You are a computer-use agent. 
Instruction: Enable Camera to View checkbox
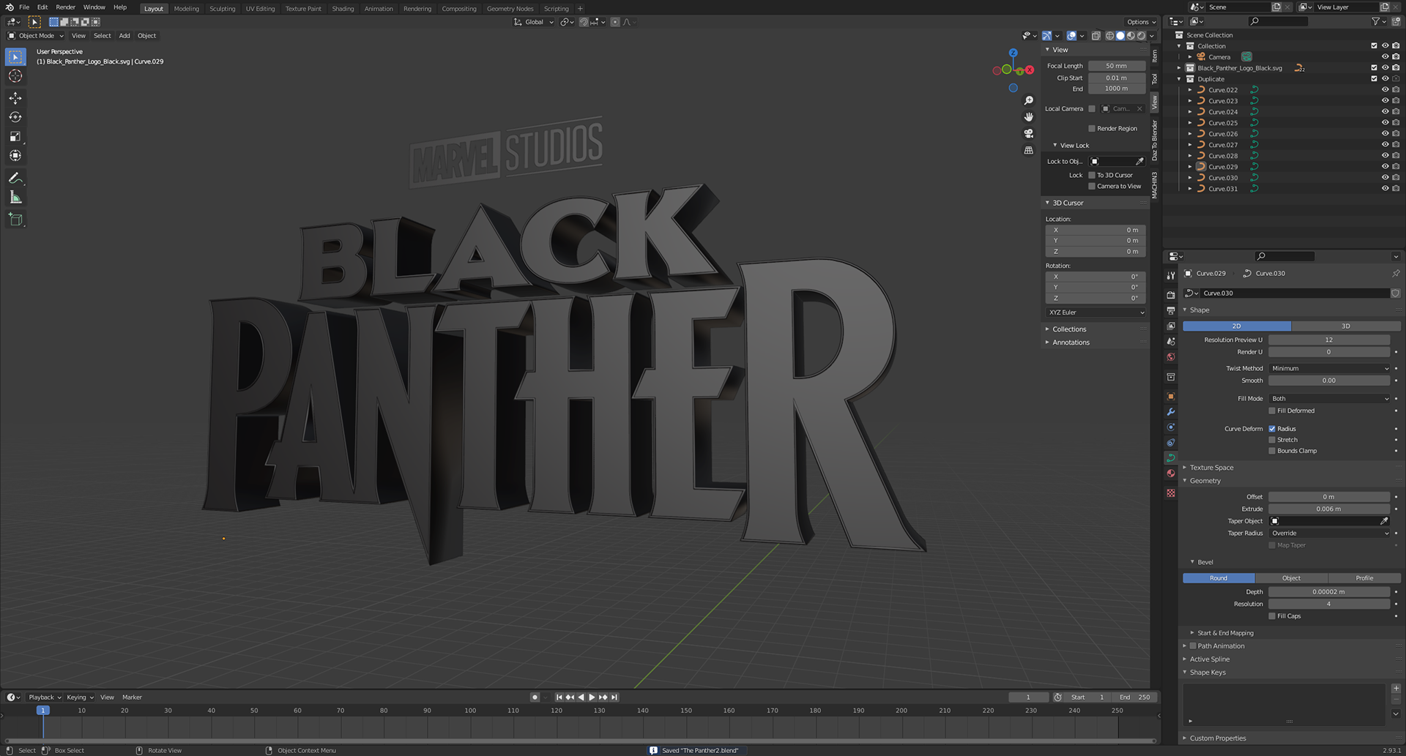1092,186
